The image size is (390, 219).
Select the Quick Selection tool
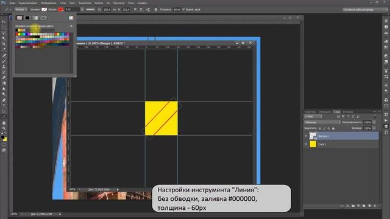click(x=4, y=38)
